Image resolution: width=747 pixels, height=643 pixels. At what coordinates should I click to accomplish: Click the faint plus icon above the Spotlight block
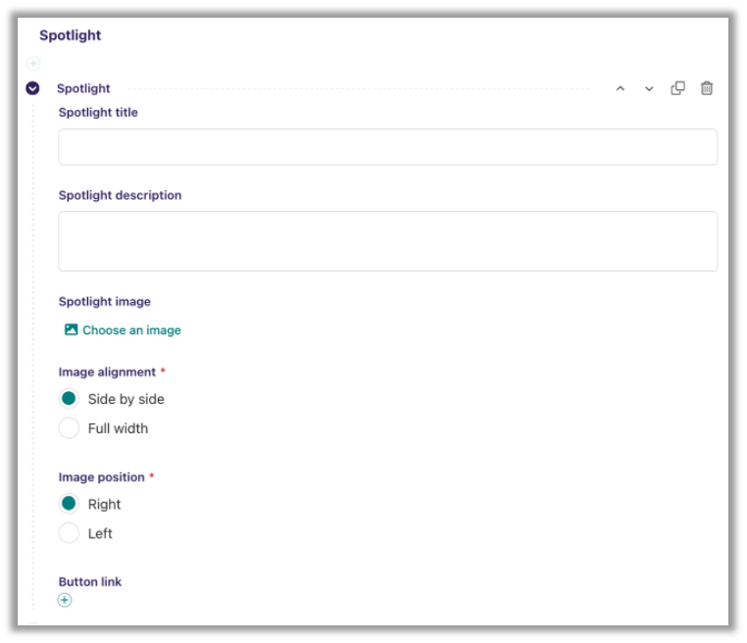pyautogui.click(x=33, y=63)
